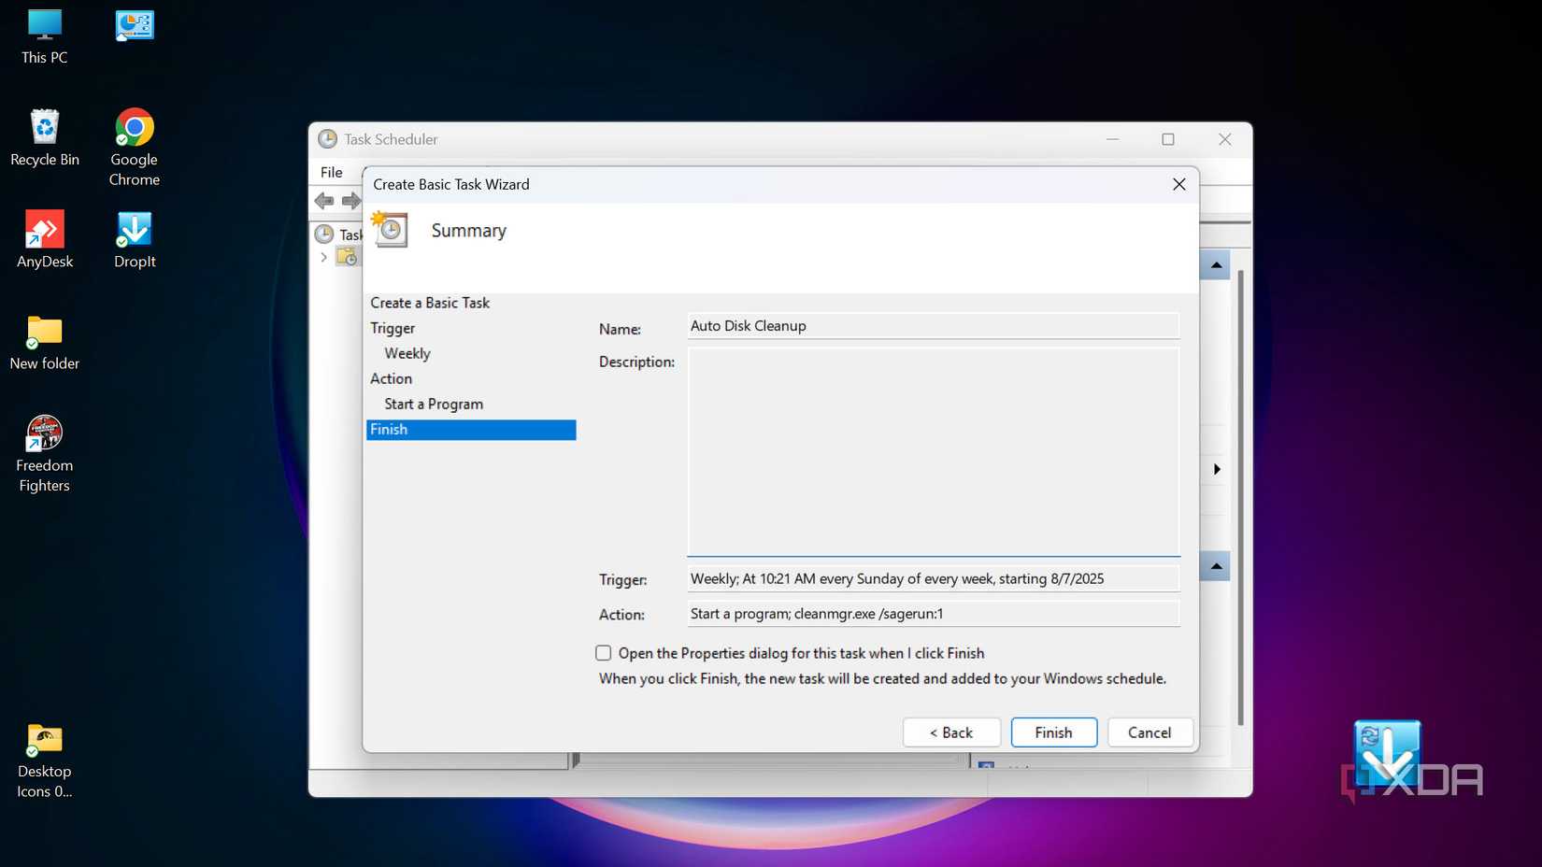1542x867 pixels.
Task: Open the Desktop Icons shortcut
Action: [44, 738]
